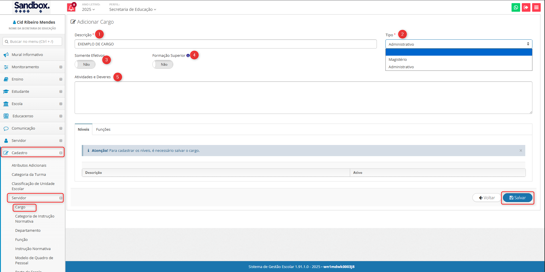
Task: Click the notification bell icon
Action: click(x=71, y=8)
